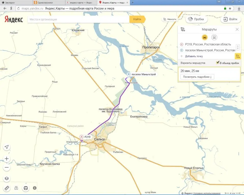
Task: Toggle the Пробки traffic button
Action: click(196, 19)
